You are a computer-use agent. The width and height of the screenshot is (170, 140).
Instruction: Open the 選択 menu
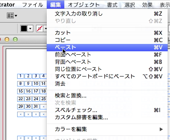[130, 5]
